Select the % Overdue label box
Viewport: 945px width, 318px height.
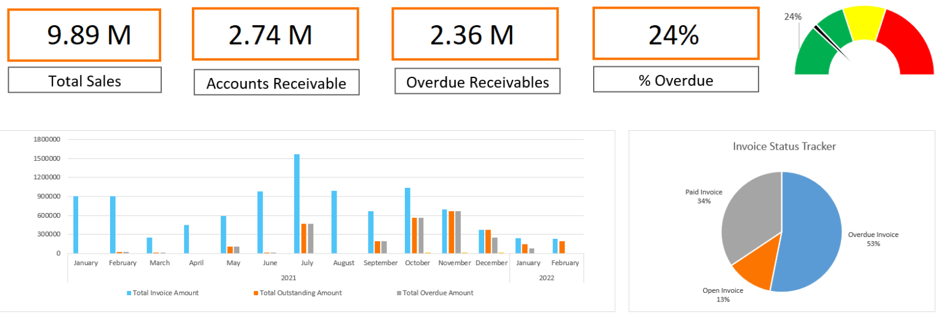676,80
